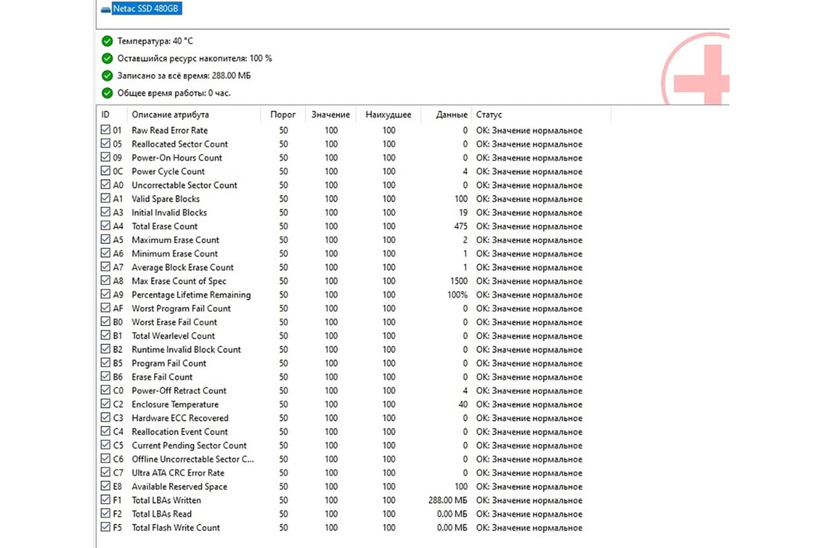Click the Данные column header
Viewport: 823px width, 548px height.
click(x=446, y=114)
